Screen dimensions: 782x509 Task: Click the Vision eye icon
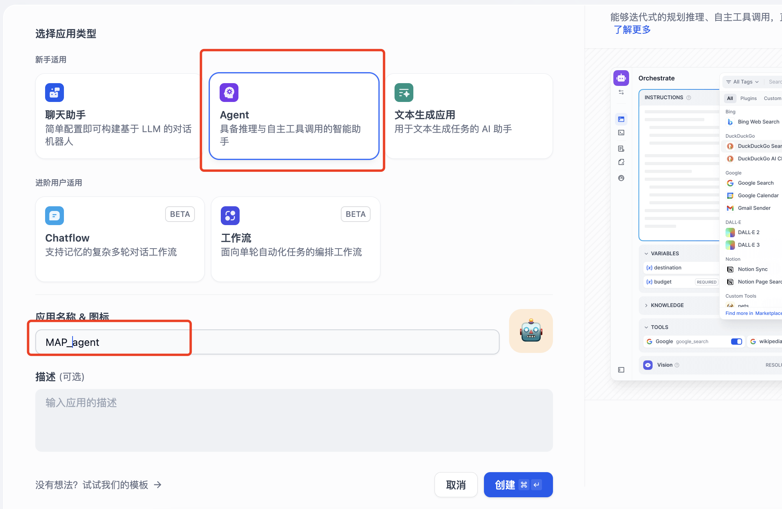pyautogui.click(x=648, y=365)
